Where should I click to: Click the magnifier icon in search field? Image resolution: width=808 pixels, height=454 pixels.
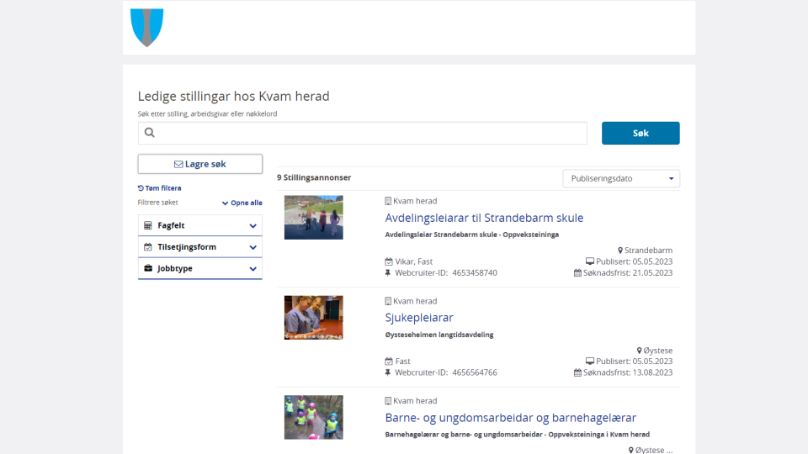click(150, 133)
